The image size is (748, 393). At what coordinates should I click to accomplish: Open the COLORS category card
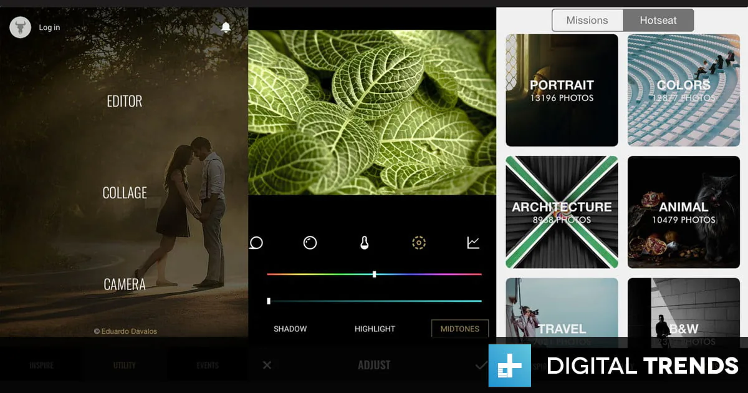click(x=684, y=90)
